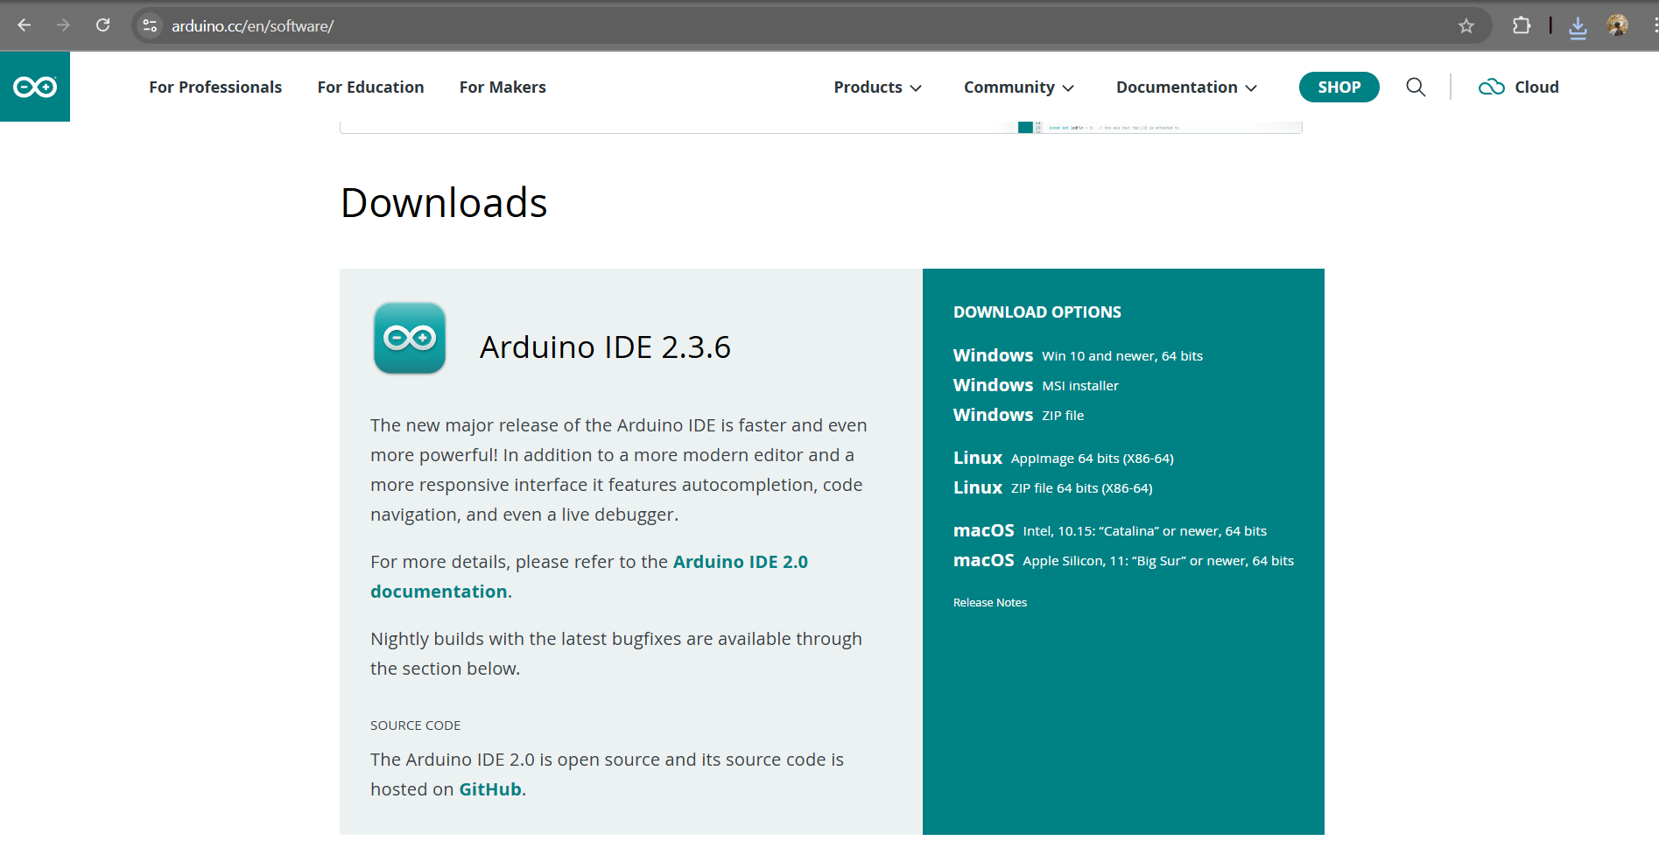Click the Cloud icon in header
The image size is (1659, 848).
coord(1491,87)
